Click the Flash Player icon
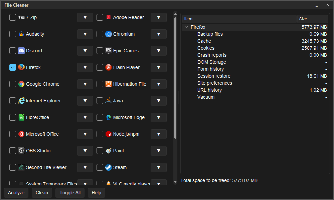Image resolution: width=334 pixels, height=200 pixels. click(109, 67)
